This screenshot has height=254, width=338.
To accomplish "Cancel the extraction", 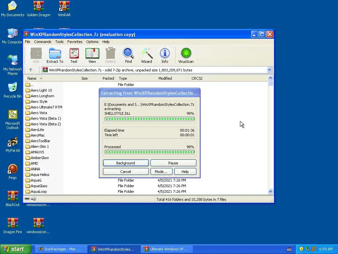I will (x=126, y=172).
